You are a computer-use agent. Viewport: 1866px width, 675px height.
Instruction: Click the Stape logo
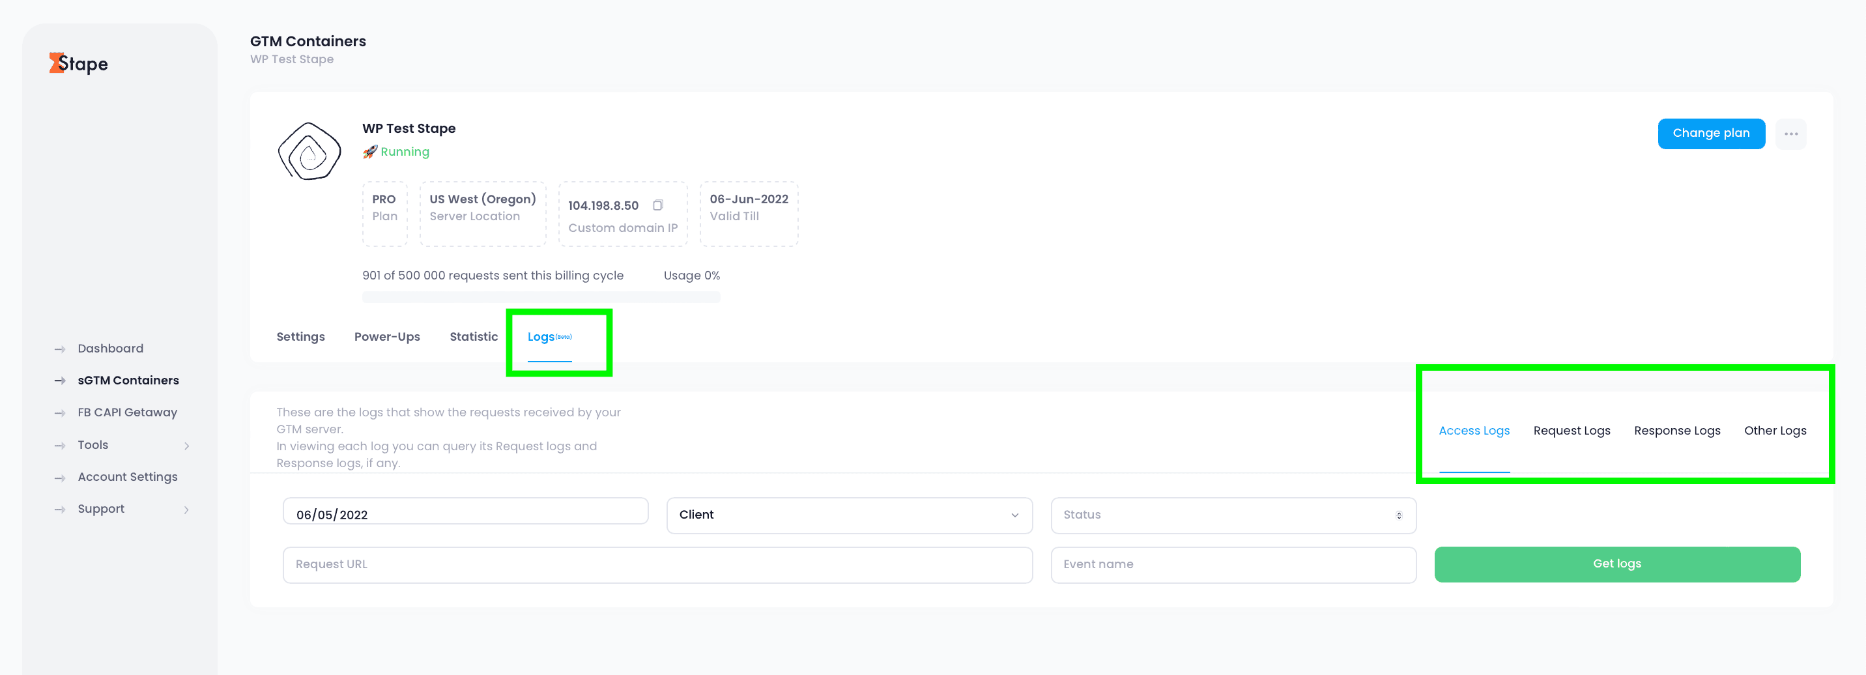[78, 64]
